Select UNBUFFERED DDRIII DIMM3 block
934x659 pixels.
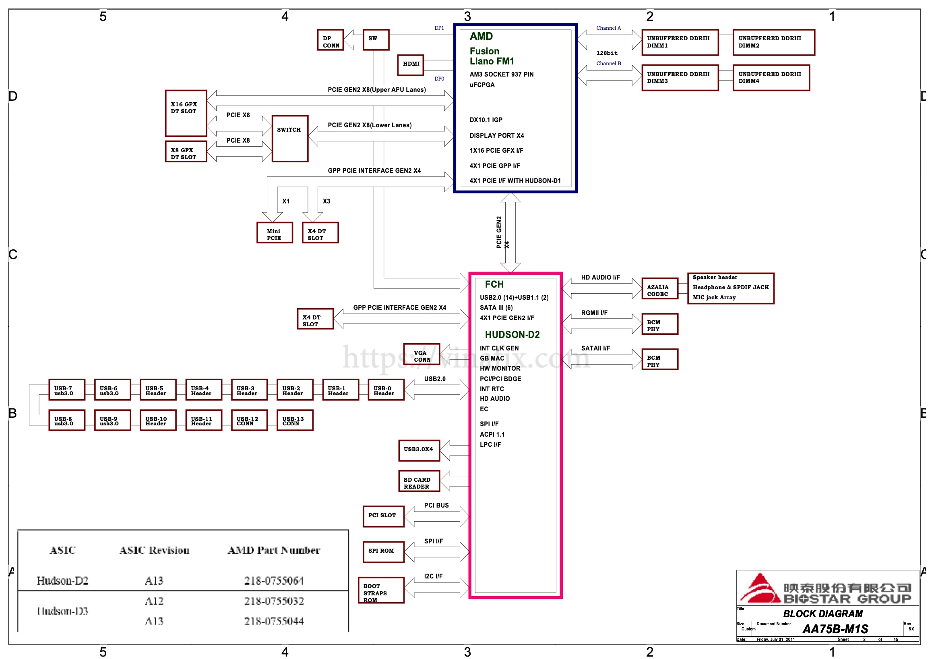(x=680, y=78)
